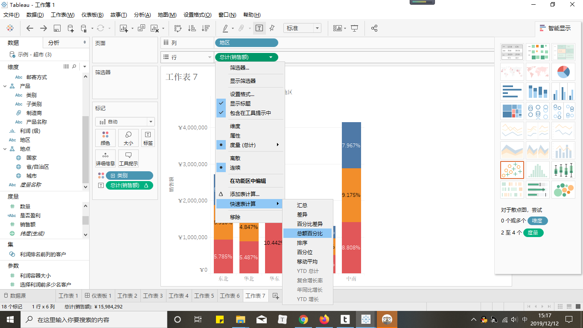Select histogram chart in Show Me panel

point(538,170)
